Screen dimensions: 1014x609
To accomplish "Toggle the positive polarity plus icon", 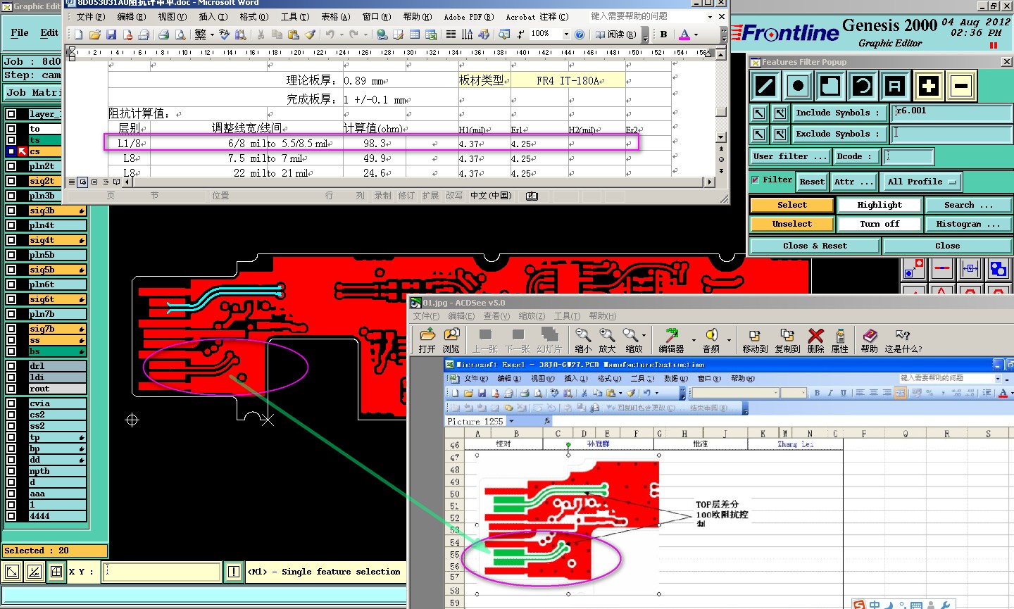I will [x=928, y=87].
